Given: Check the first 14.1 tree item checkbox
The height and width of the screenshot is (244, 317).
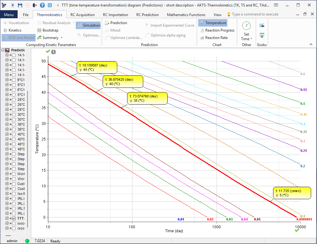Looking at the screenshot, I should click(x=14, y=55).
